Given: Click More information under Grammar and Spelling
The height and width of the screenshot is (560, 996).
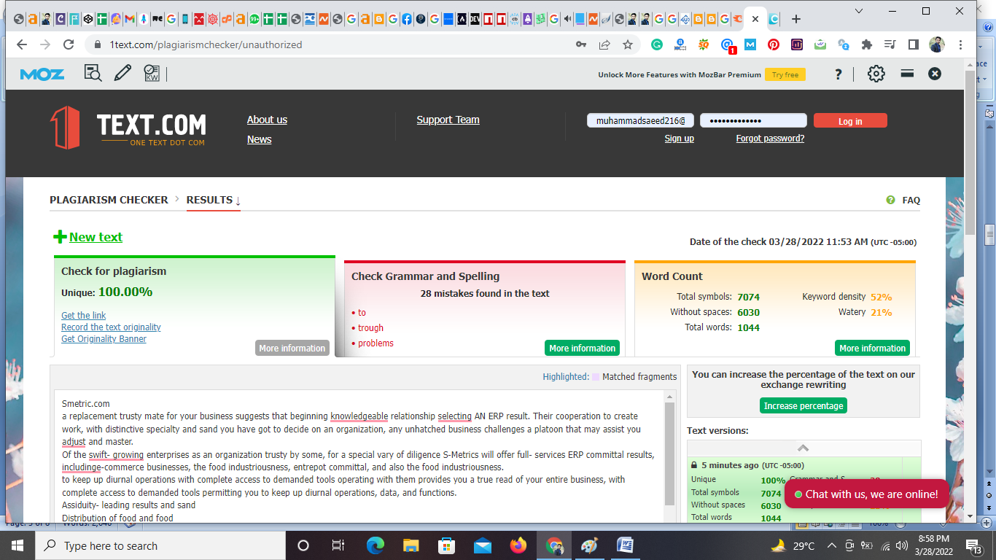Looking at the screenshot, I should tap(582, 348).
